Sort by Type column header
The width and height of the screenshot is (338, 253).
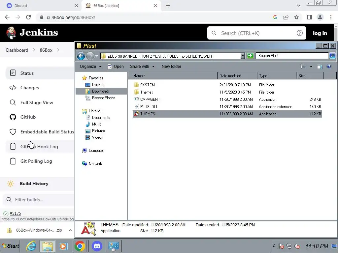click(277, 76)
